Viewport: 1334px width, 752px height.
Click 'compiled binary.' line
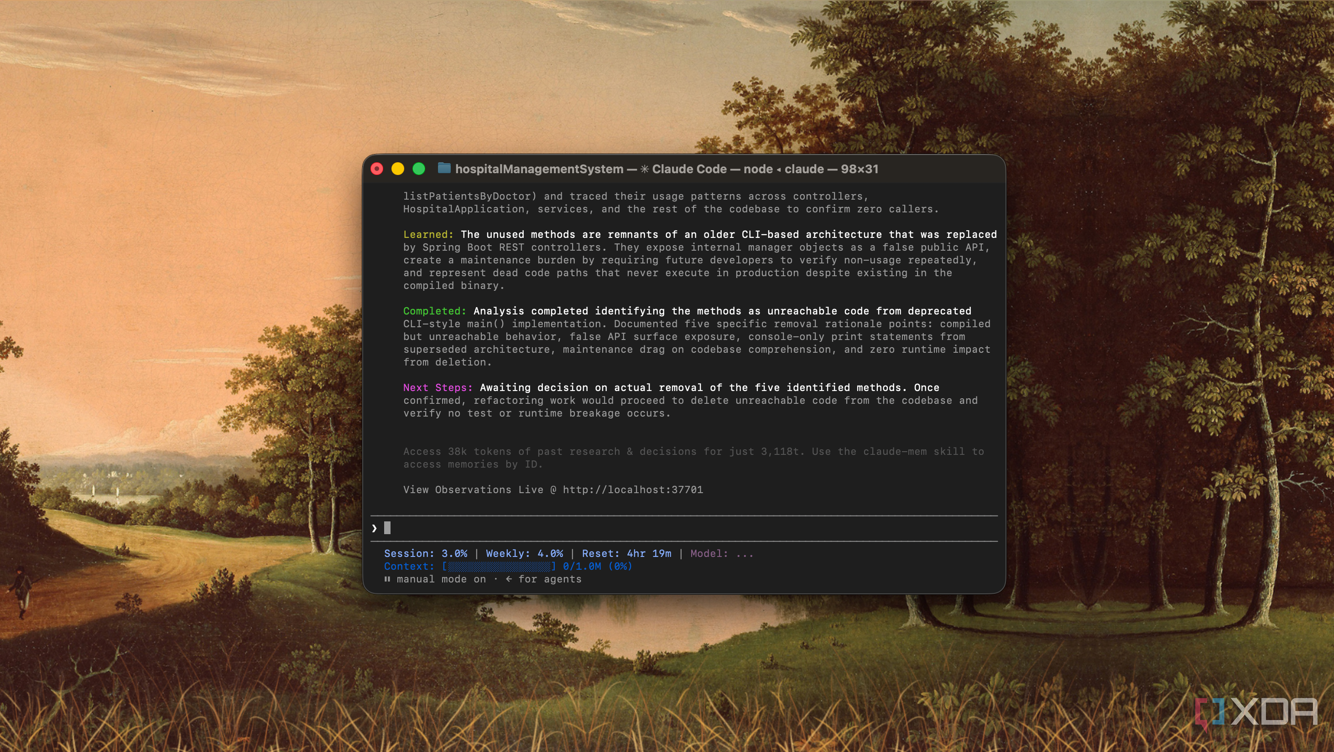click(453, 285)
